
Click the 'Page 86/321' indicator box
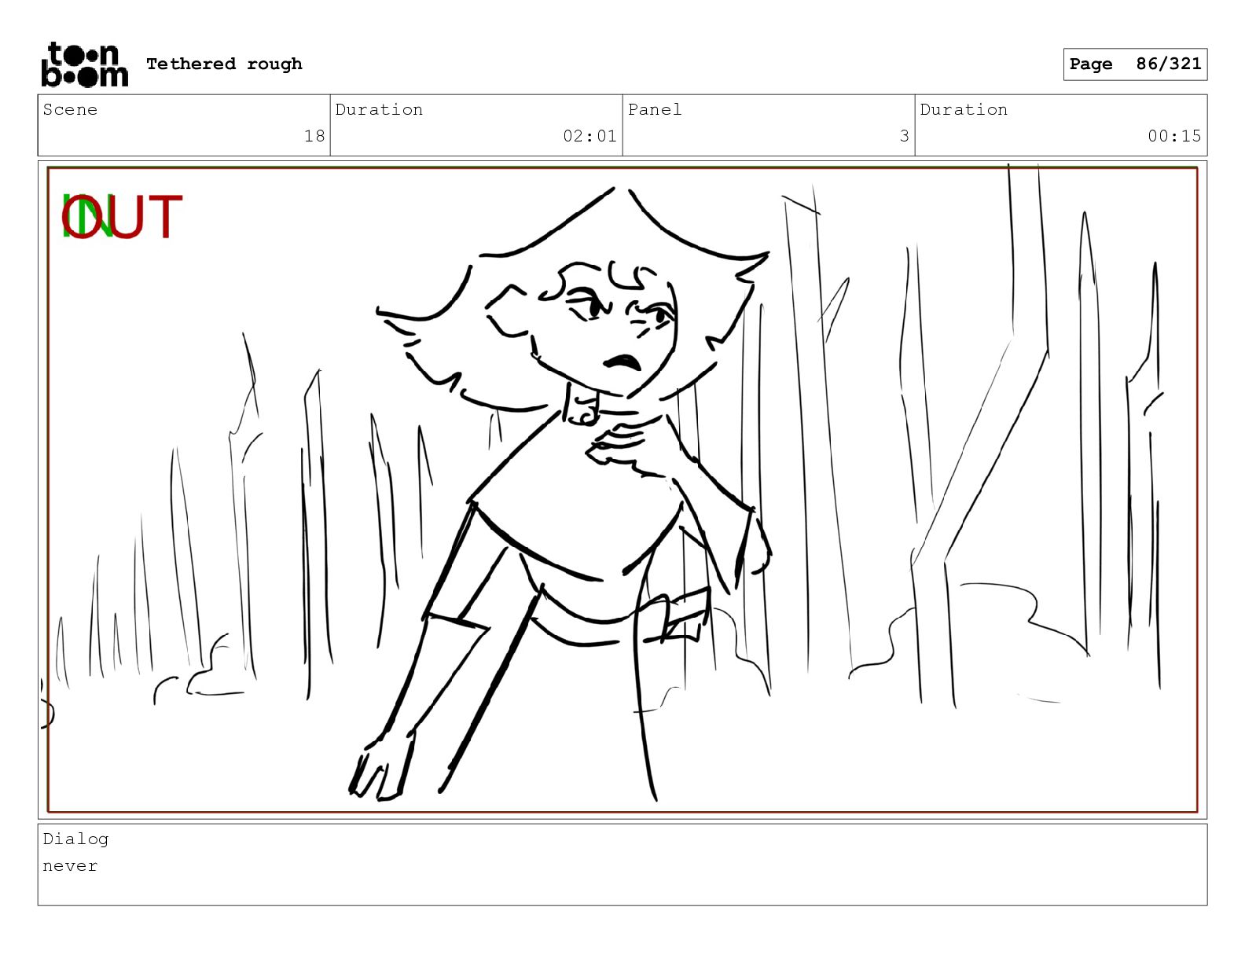pos(1135,64)
